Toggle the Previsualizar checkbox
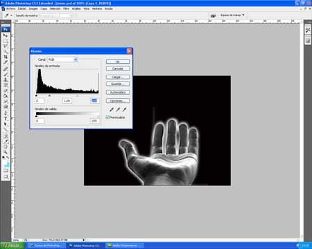The image size is (312, 249). point(107,117)
